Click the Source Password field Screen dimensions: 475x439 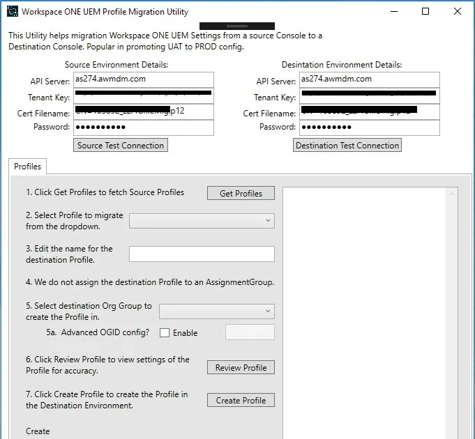(144, 128)
